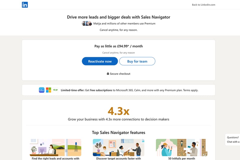Open the Questions? chat widget
The height and width of the screenshot is (160, 240).
233,140
